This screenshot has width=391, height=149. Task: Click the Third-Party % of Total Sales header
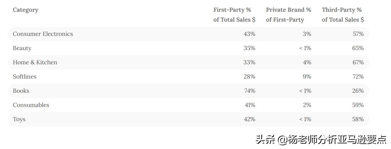click(342, 15)
